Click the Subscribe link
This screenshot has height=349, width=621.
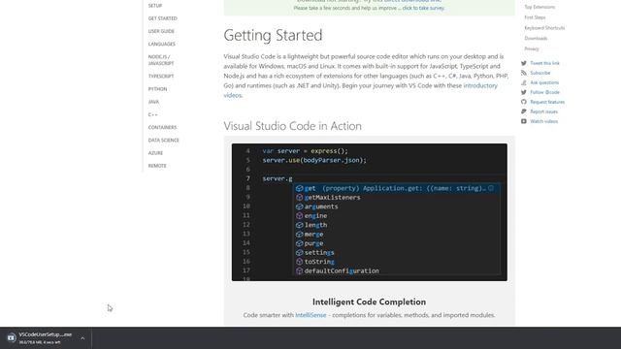540,73
